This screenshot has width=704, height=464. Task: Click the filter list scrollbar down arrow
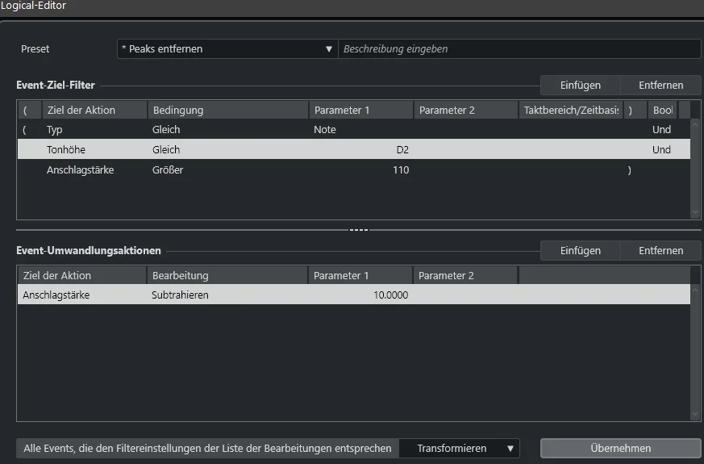click(695, 212)
